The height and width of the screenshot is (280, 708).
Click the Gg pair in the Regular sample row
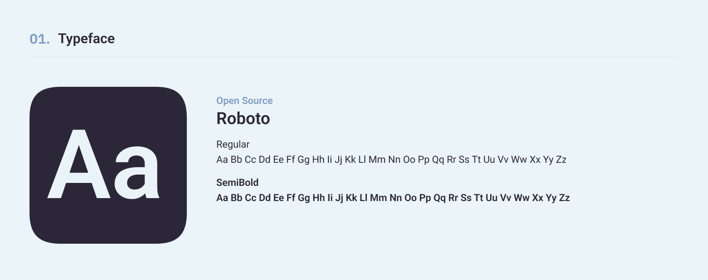[303, 159]
